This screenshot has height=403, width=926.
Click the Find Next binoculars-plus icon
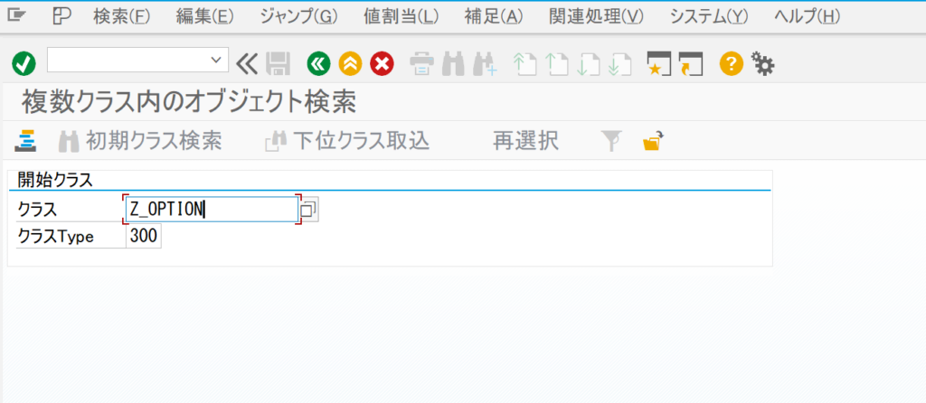click(485, 64)
